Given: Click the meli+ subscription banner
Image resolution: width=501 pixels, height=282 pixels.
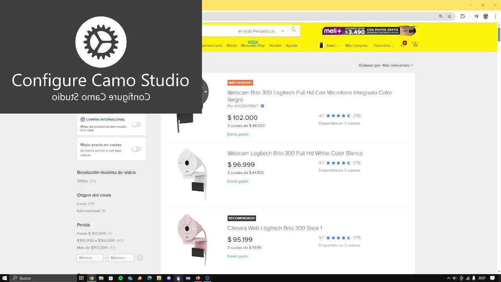Looking at the screenshot, I should click(x=369, y=31).
